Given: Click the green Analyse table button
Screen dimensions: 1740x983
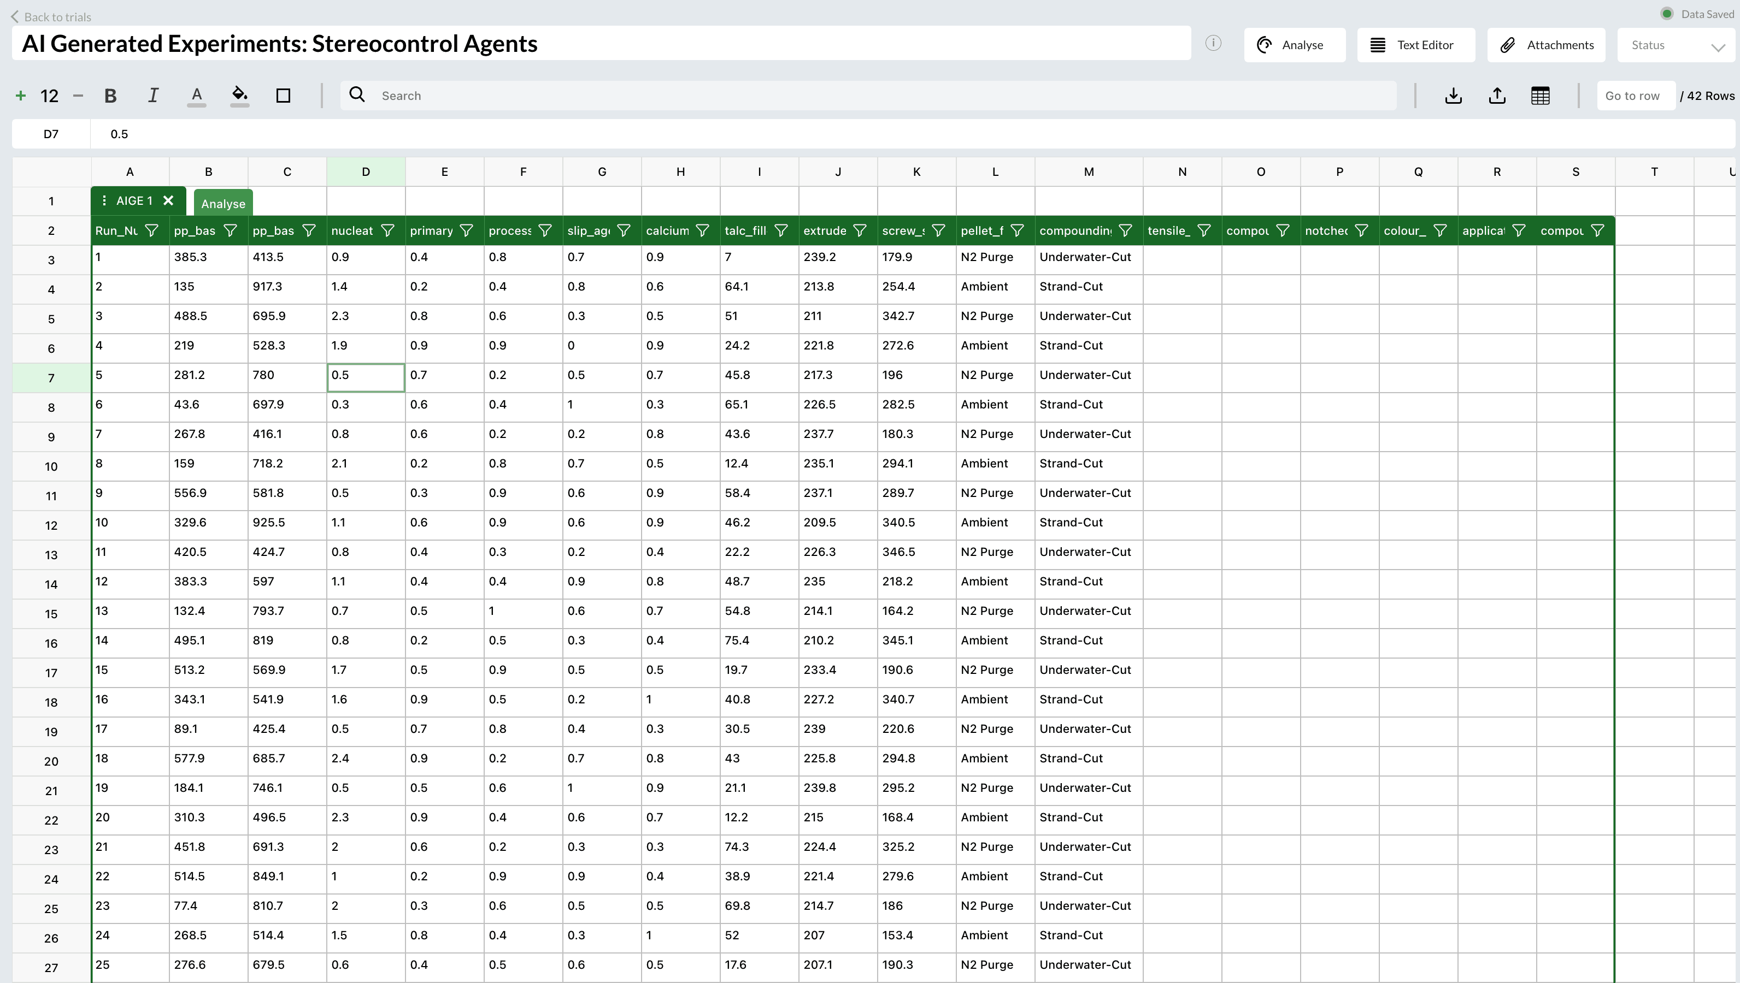Looking at the screenshot, I should [223, 203].
